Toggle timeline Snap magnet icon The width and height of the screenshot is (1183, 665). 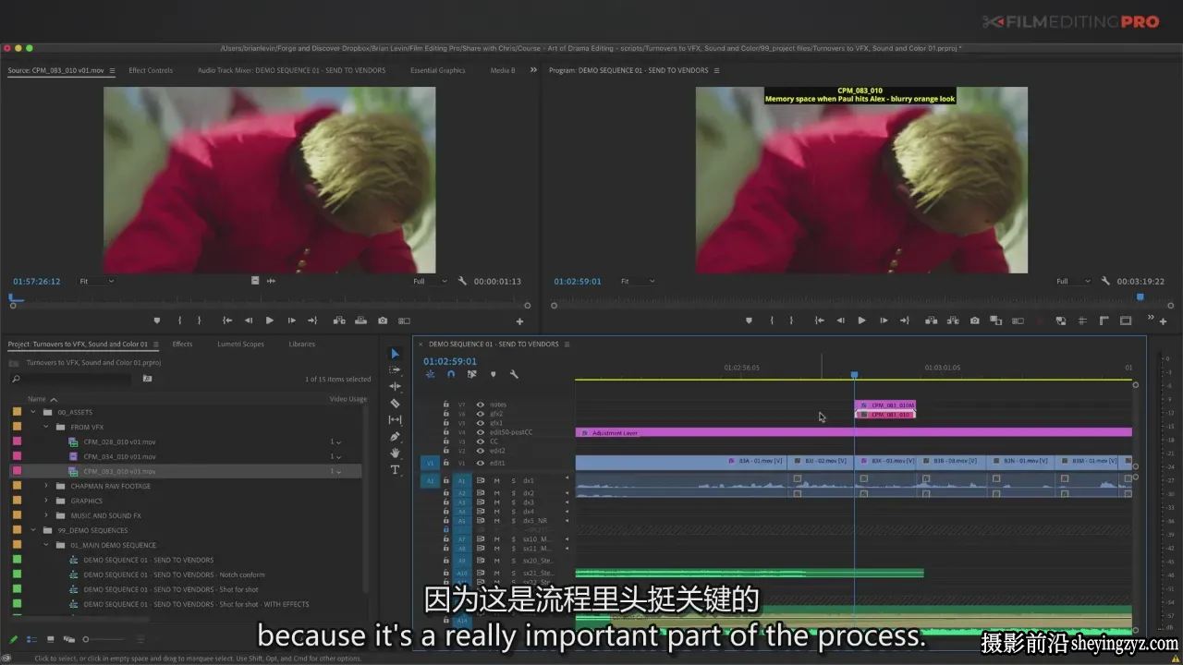(x=451, y=374)
